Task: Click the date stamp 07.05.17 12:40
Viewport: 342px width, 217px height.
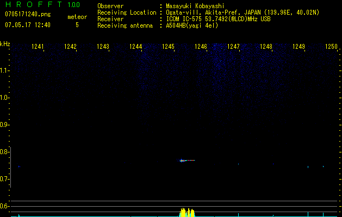Action: [28, 25]
